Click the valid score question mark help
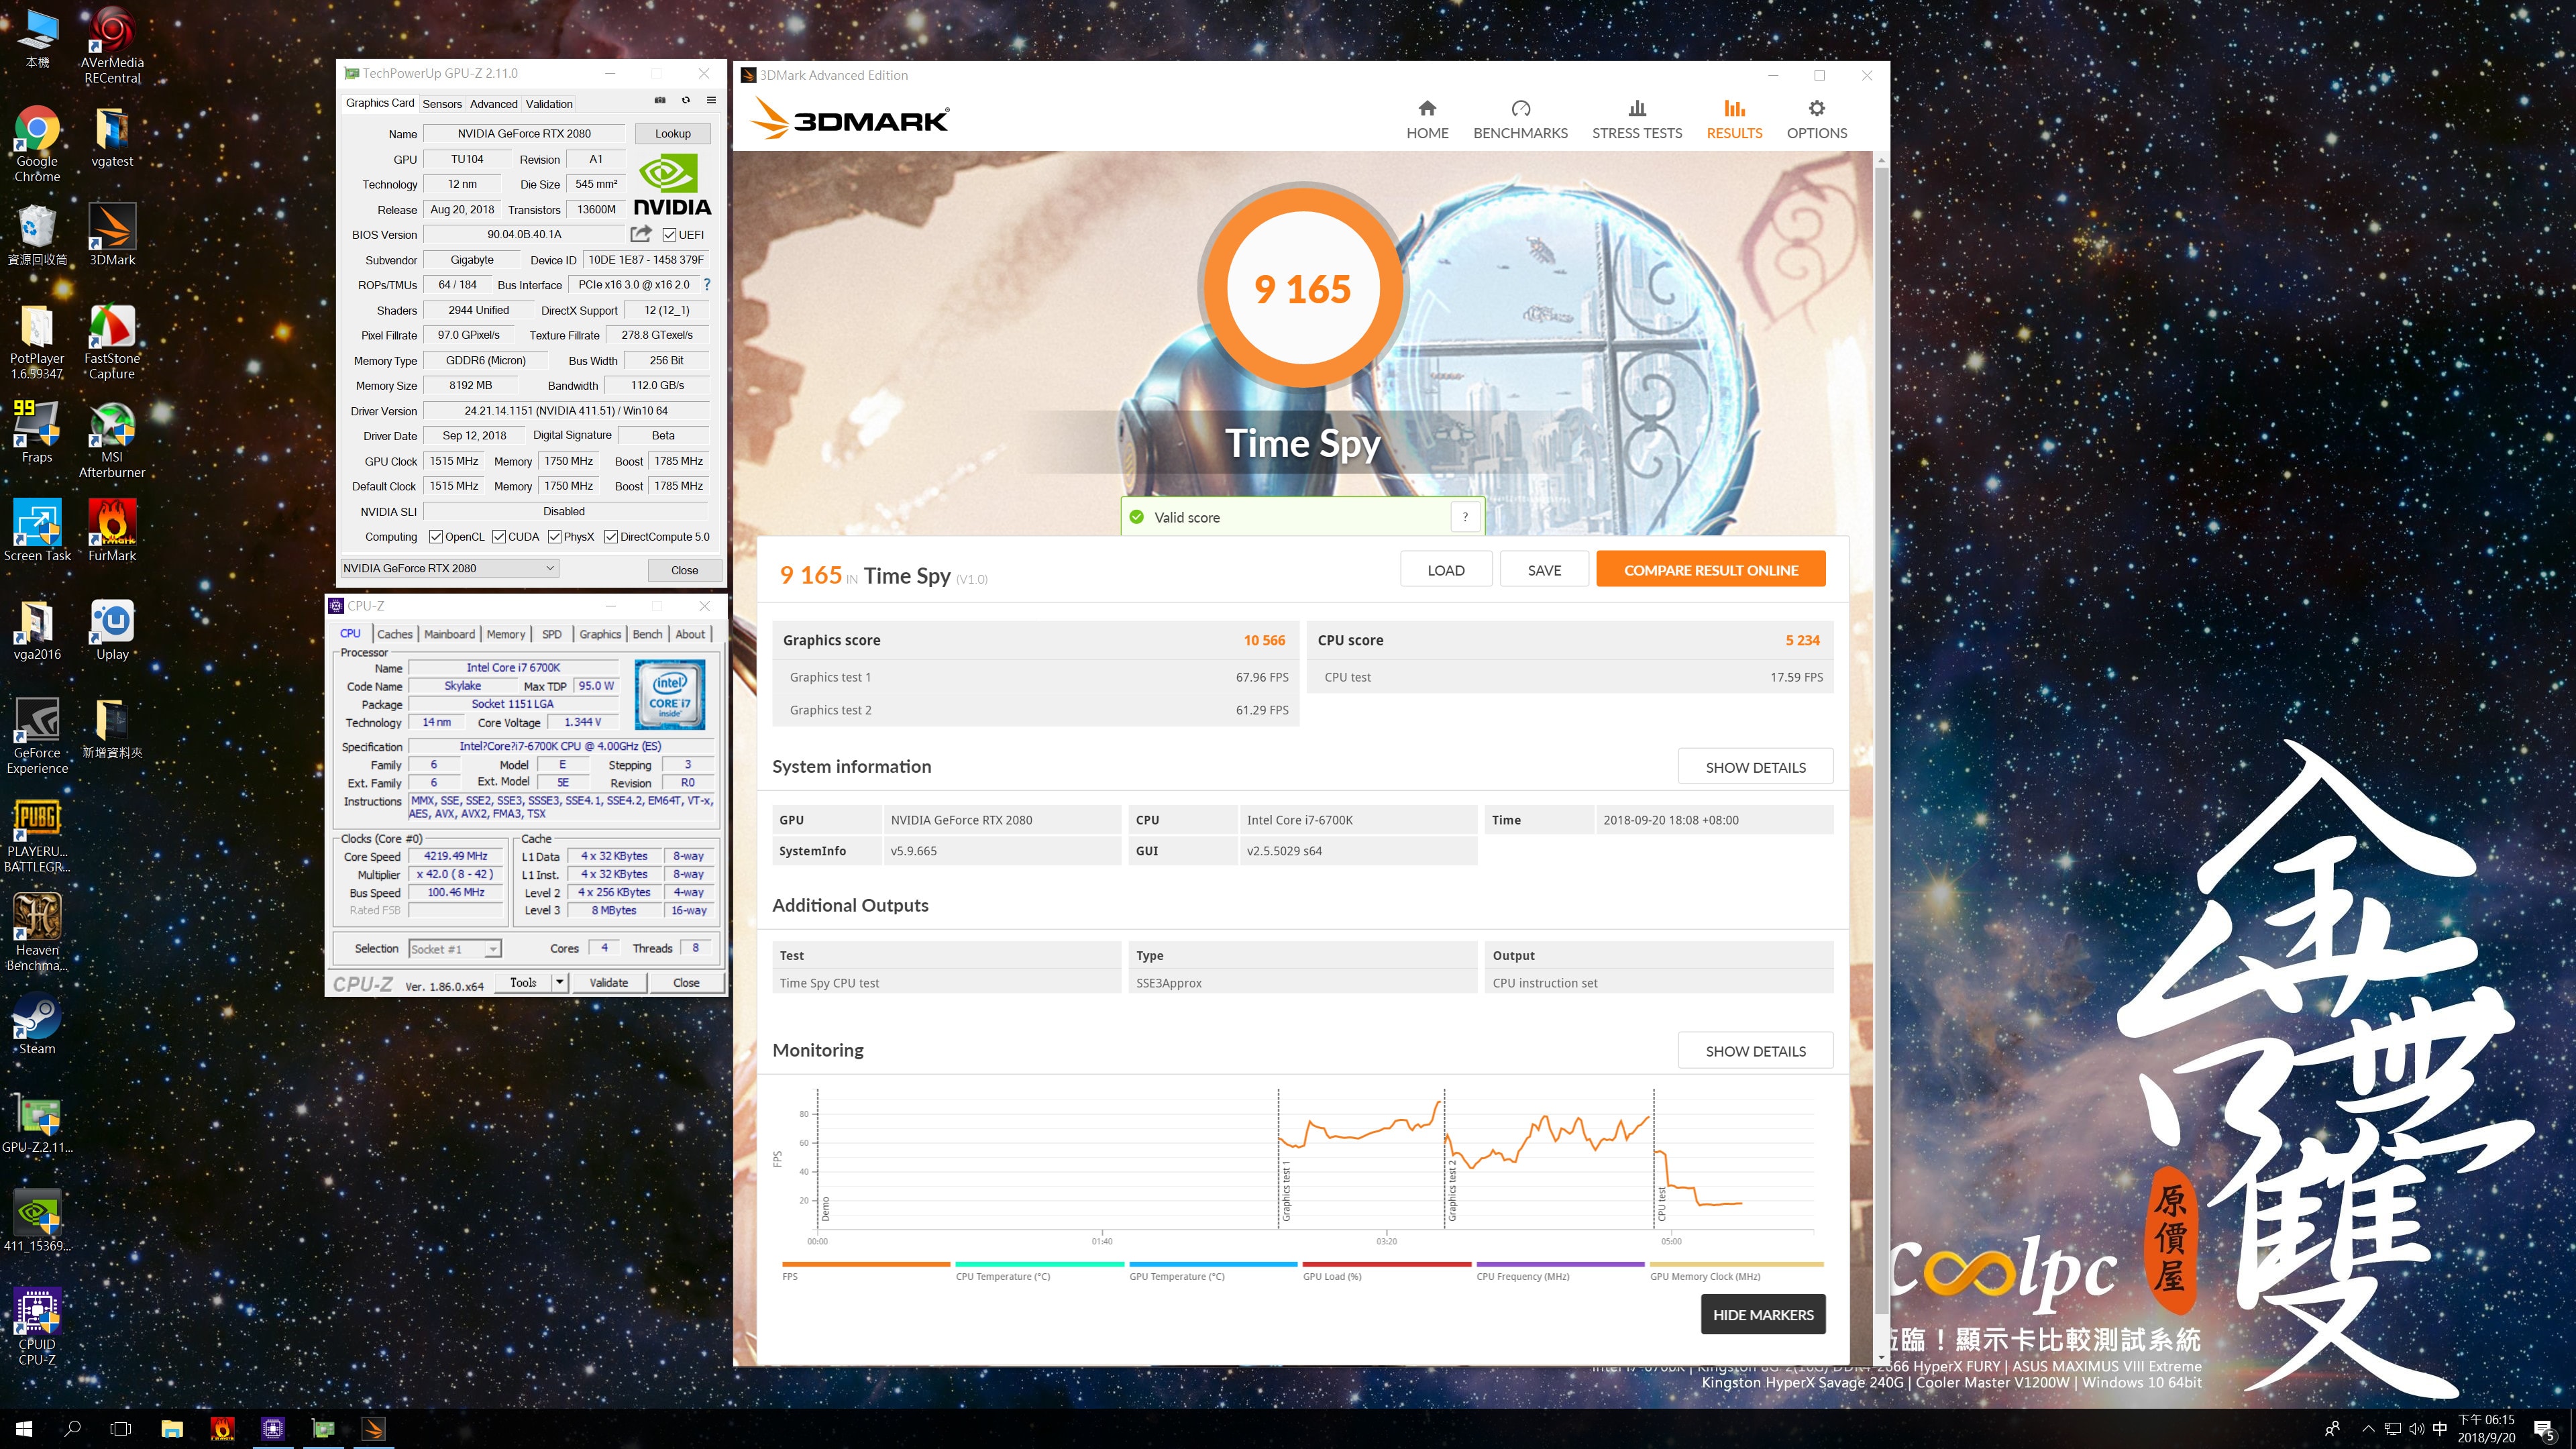2576x1449 pixels. coord(1465,517)
